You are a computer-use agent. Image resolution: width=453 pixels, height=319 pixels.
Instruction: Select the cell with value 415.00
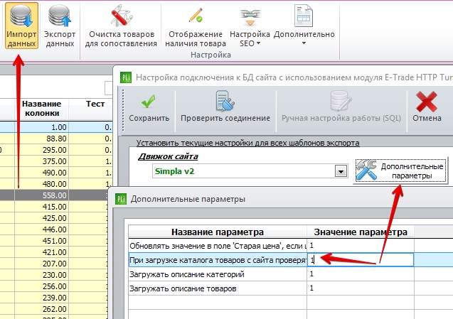[x=41, y=207]
